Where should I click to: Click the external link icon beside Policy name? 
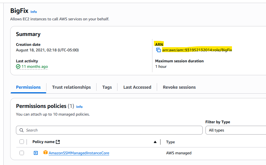[58, 142]
